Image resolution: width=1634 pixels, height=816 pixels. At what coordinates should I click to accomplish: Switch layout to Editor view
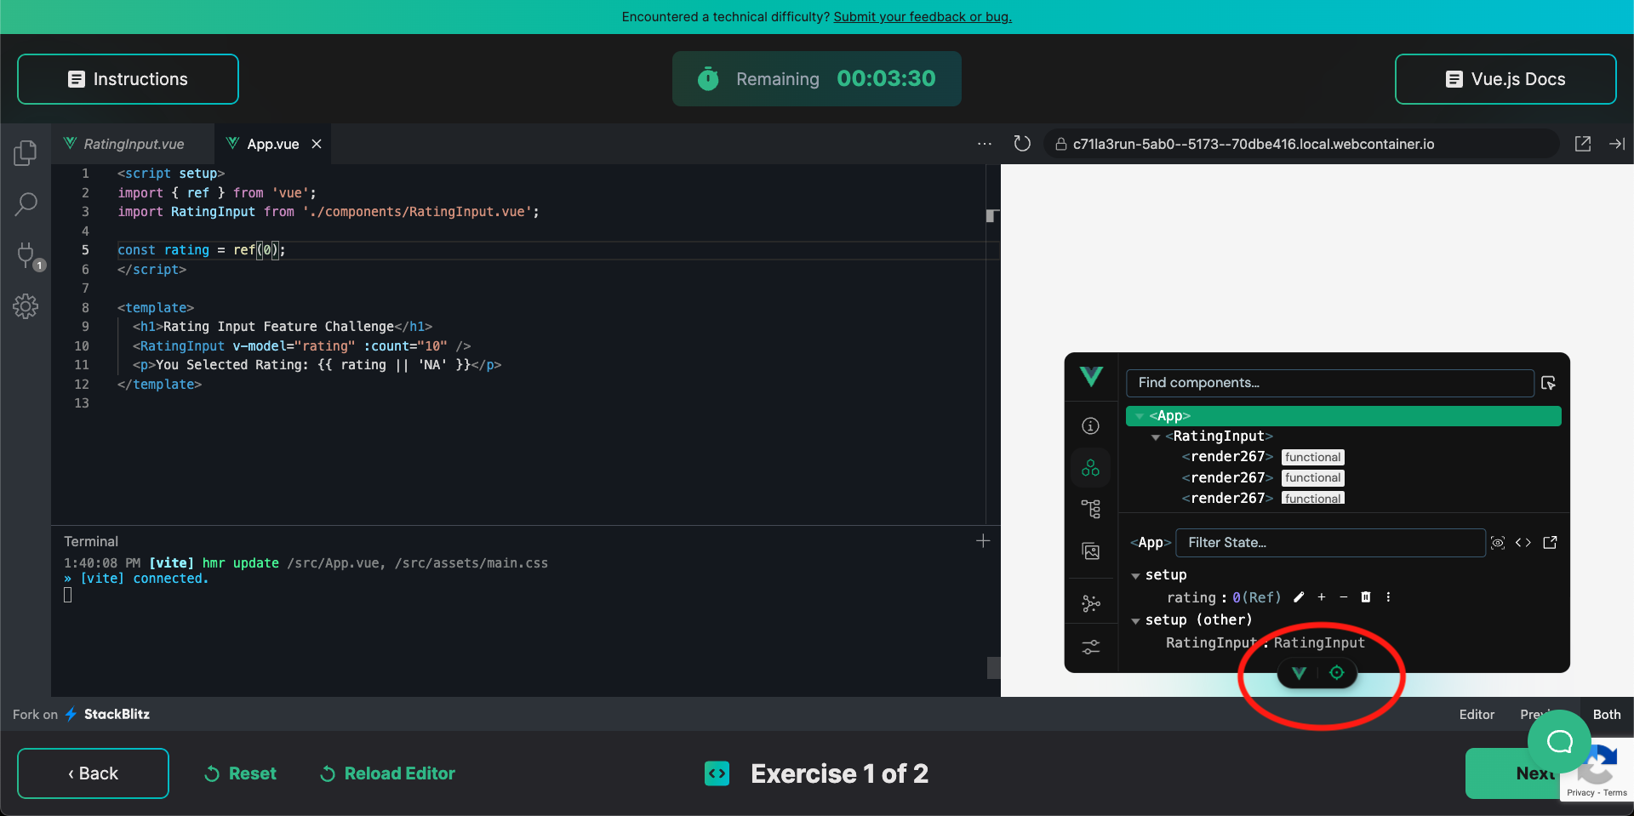pyautogui.click(x=1477, y=715)
